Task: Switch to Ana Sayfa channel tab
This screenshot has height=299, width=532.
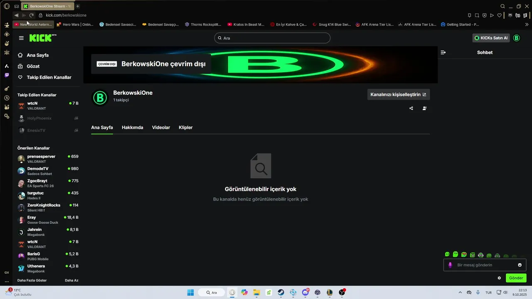Action: tap(102, 127)
